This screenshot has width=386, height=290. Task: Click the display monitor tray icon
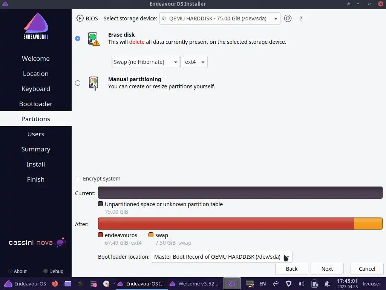250,284
